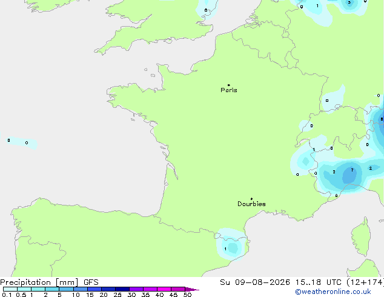384x297 pixels.
Task: Select the 45–50 mm magenta legend swatch
Action: coord(178,289)
